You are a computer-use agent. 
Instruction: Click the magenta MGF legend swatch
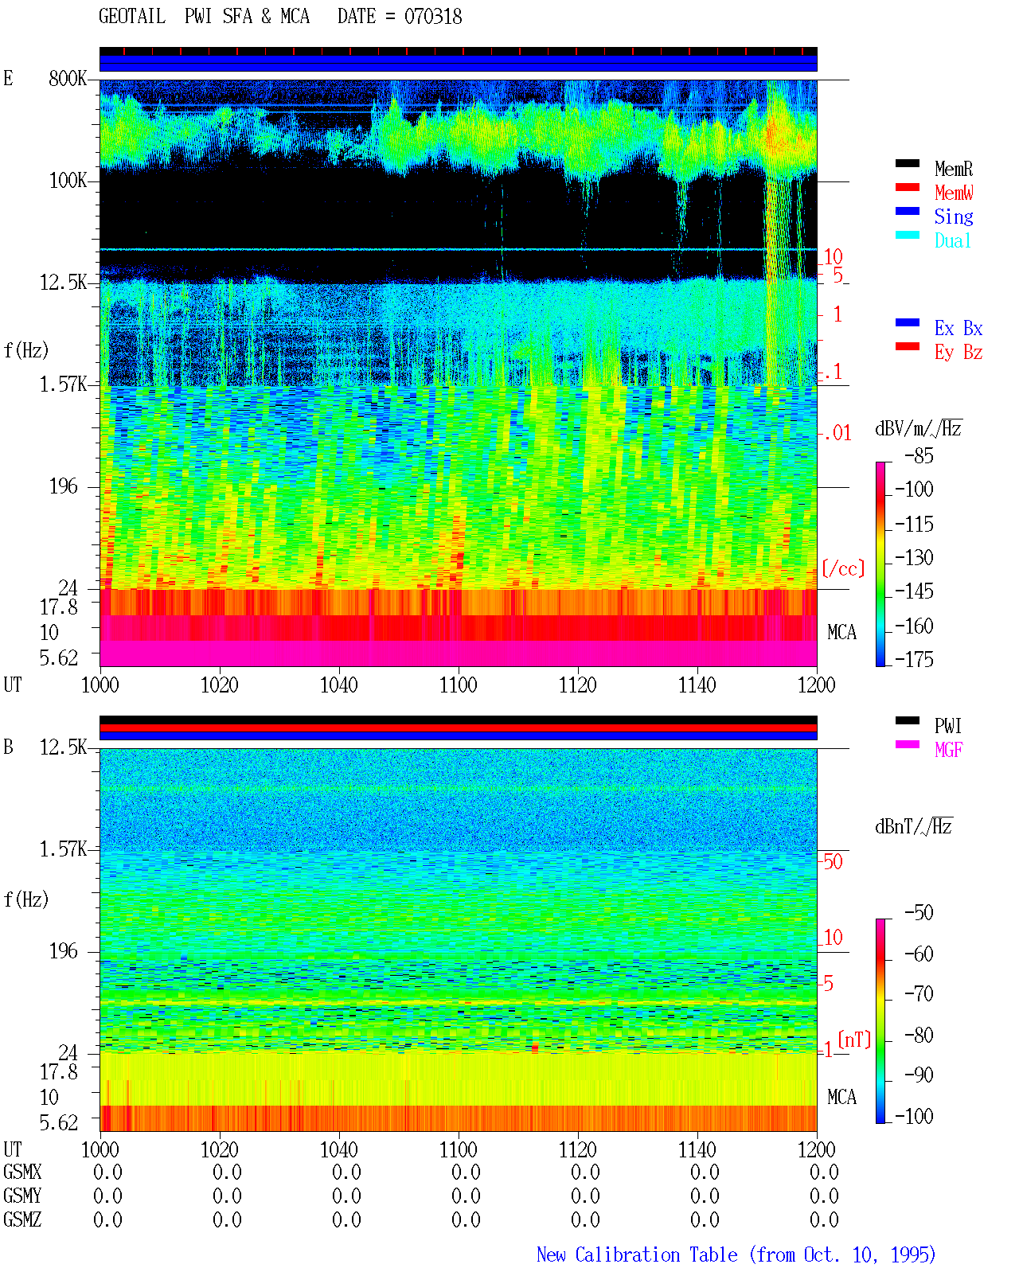(x=908, y=744)
